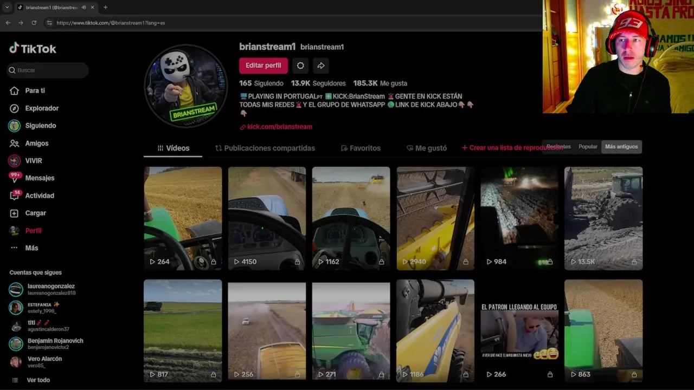Click lock icon on 4150-view video

pos(297,262)
